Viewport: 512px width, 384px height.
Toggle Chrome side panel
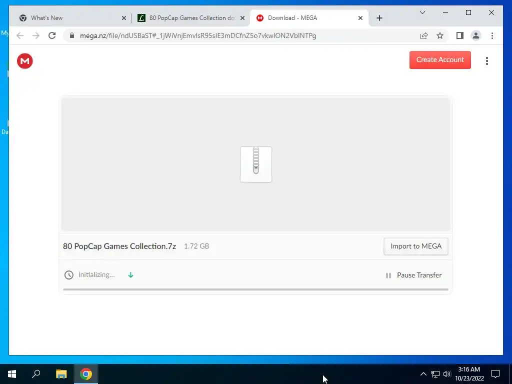460,35
